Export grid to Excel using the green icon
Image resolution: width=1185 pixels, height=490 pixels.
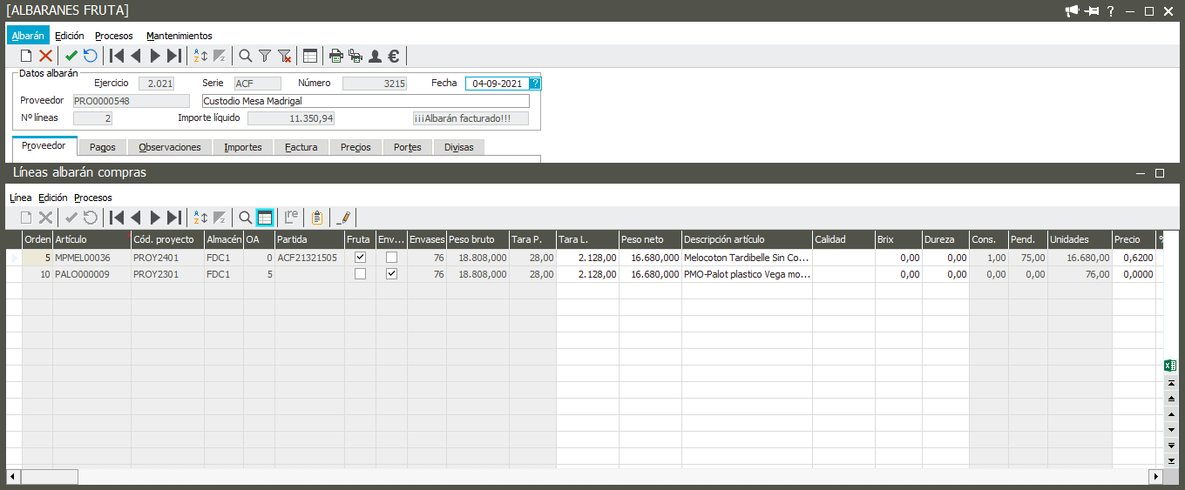click(1171, 366)
